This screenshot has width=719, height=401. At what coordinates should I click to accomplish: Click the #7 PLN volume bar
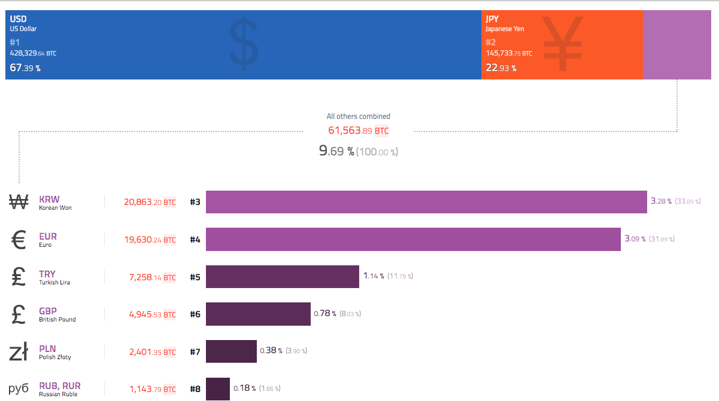click(x=231, y=351)
